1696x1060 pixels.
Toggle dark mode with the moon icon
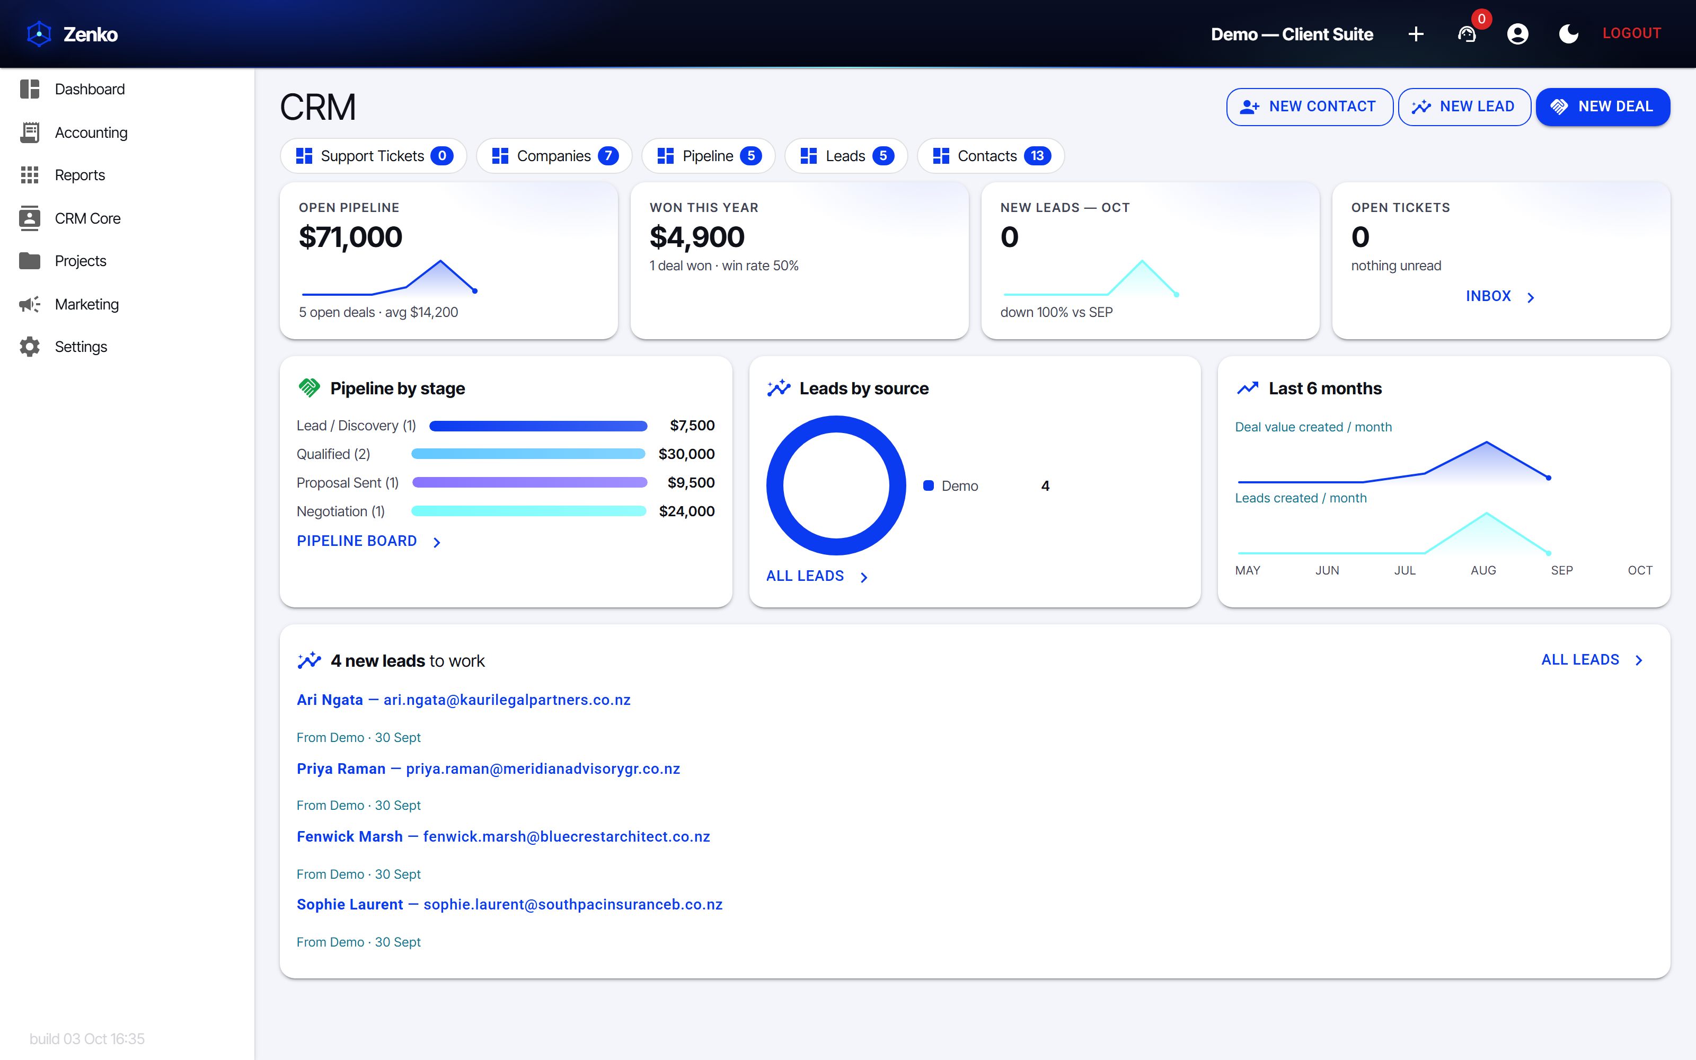tap(1568, 33)
